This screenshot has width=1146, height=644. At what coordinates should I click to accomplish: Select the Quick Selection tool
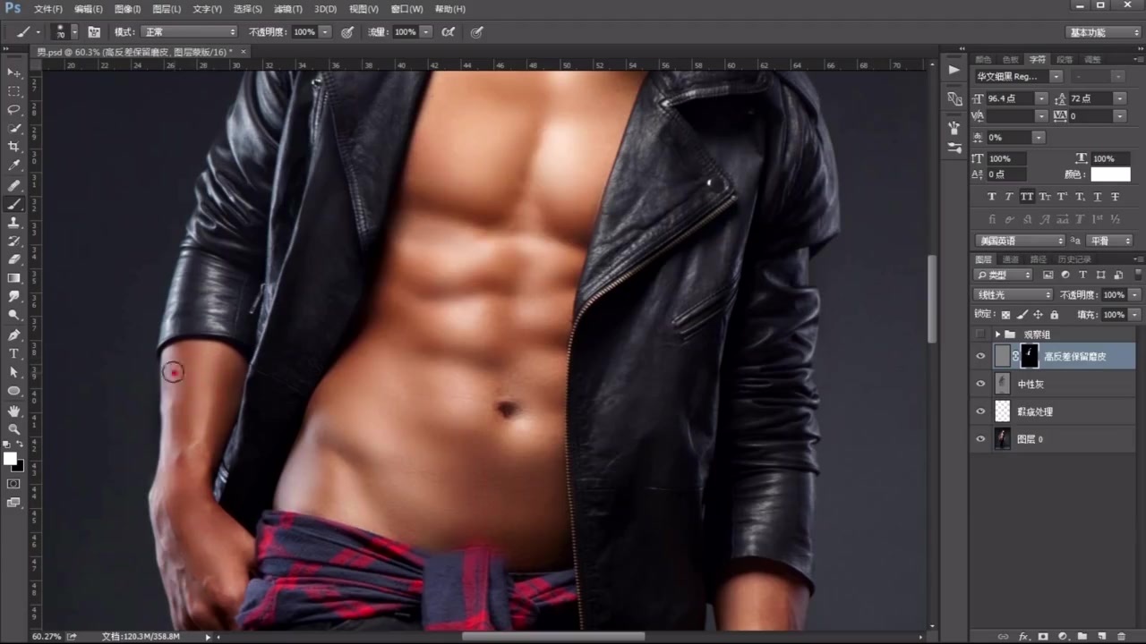tap(14, 129)
